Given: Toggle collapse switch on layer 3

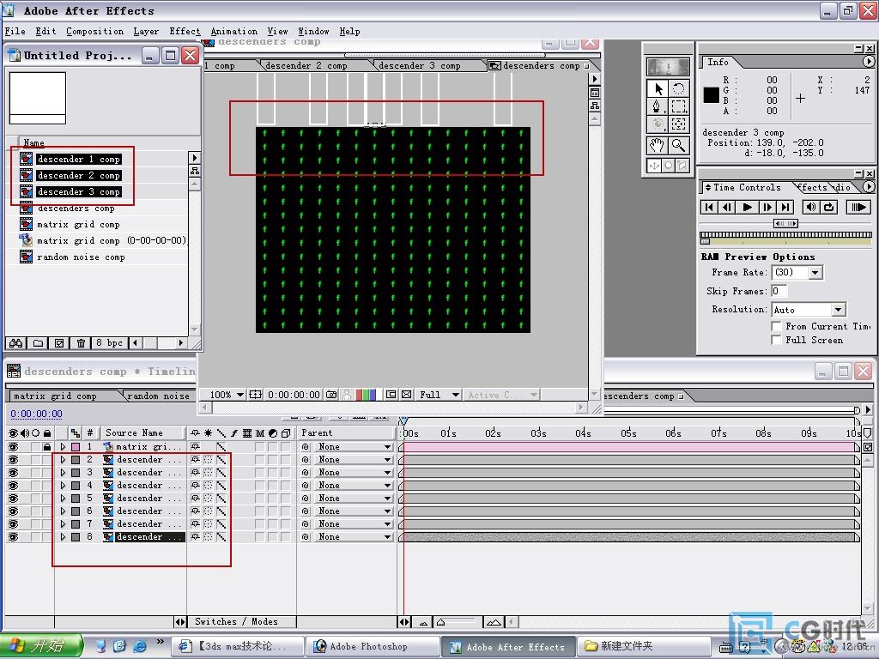Looking at the screenshot, I should [208, 473].
